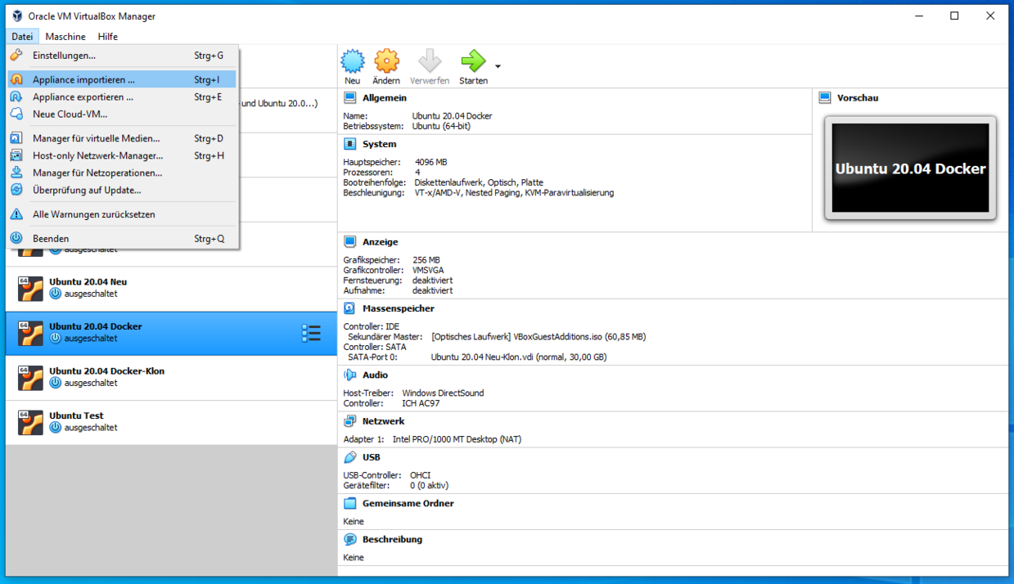Viewport: 1014px width, 584px height.
Task: Open the list menu icon on Ubuntu 20.04 Docker
Action: 311,333
